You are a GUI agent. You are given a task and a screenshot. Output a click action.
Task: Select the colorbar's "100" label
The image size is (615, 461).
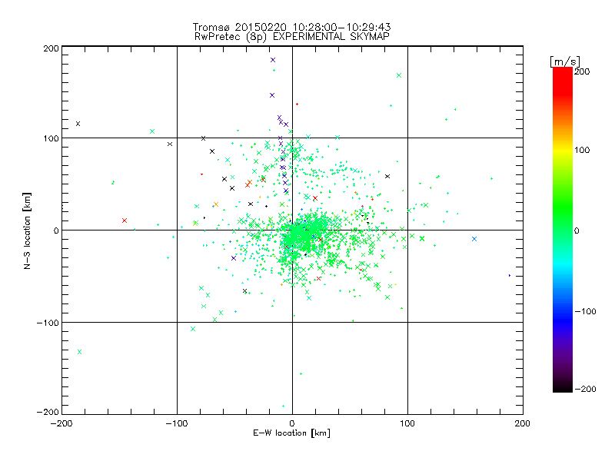(x=582, y=150)
